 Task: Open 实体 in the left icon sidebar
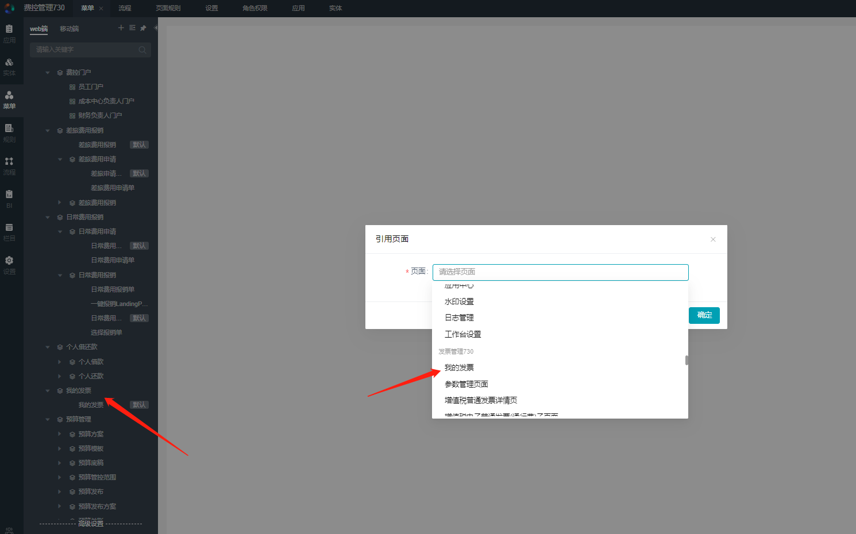pyautogui.click(x=9, y=67)
